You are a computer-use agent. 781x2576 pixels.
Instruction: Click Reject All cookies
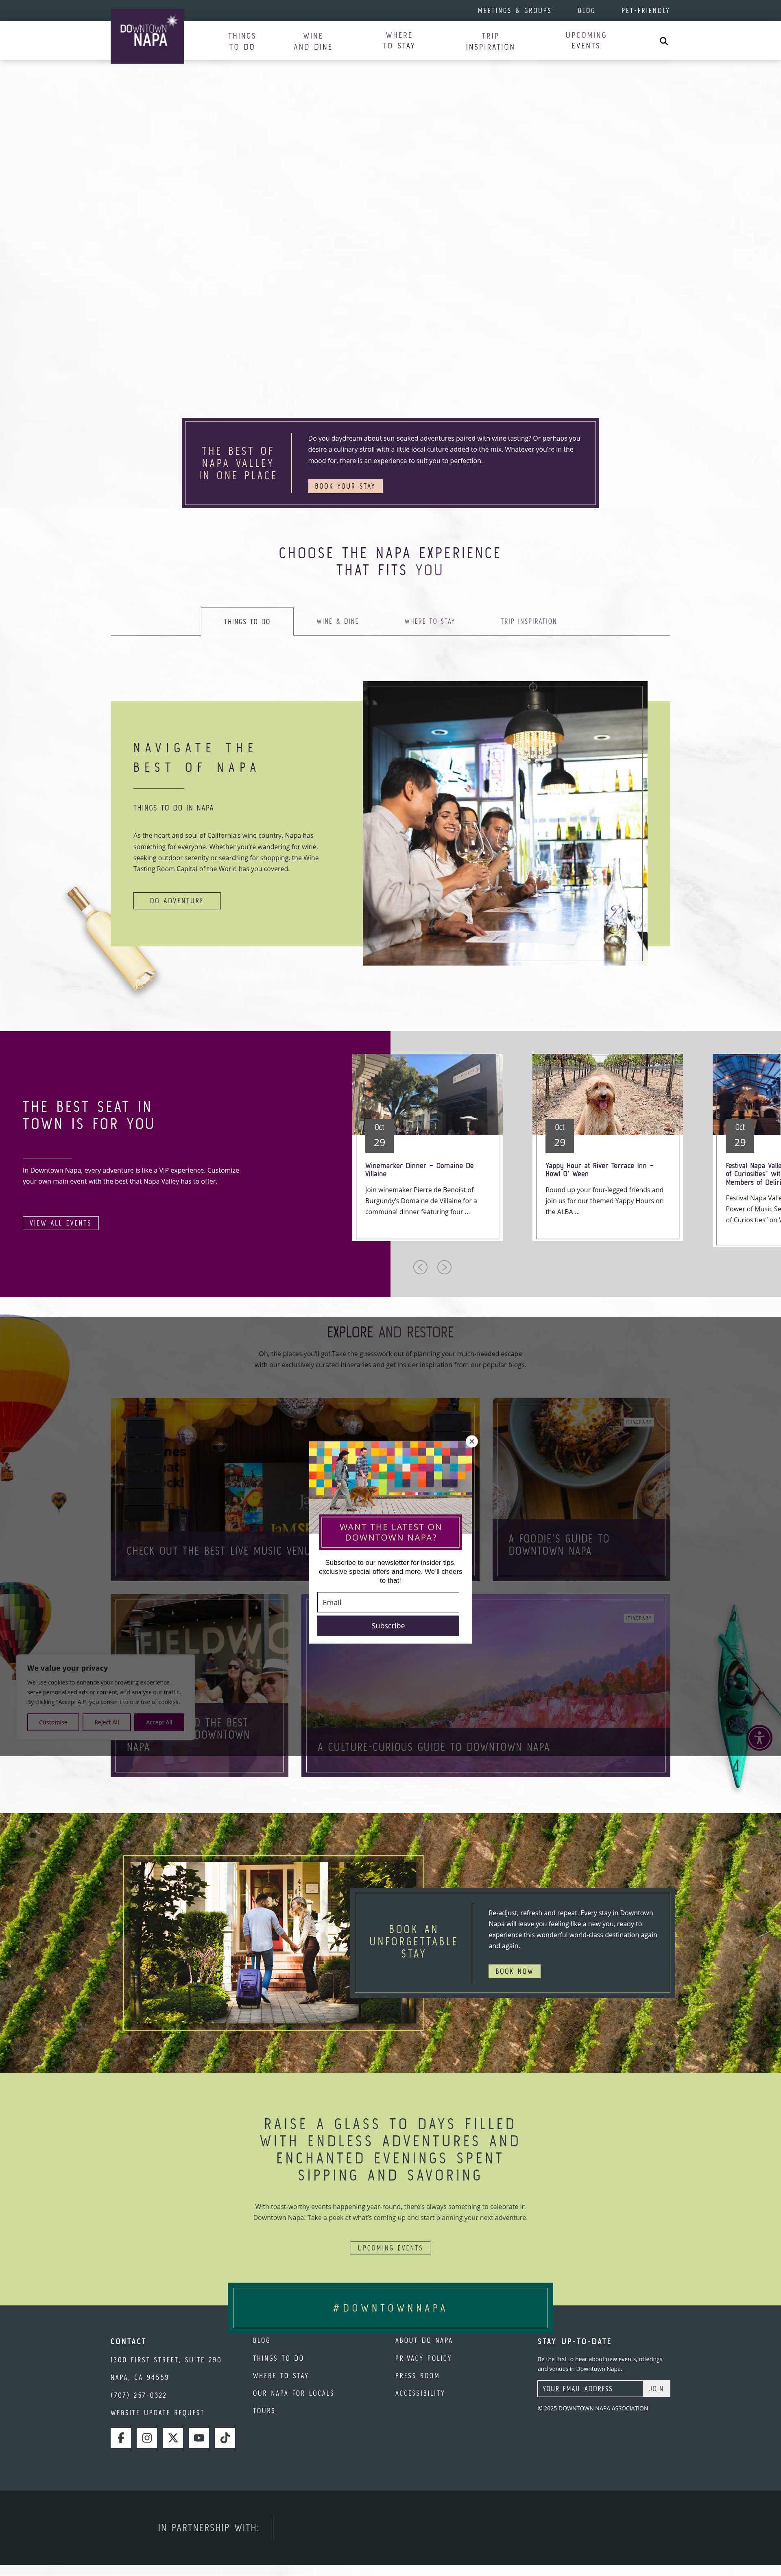tap(106, 1722)
